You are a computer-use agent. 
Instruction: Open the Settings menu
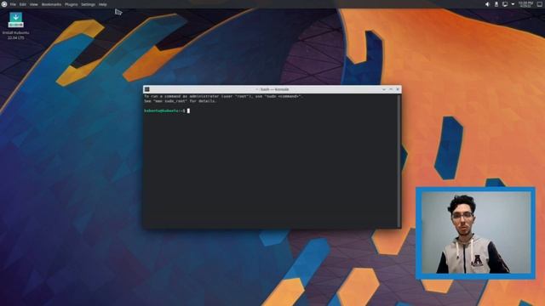click(x=89, y=4)
